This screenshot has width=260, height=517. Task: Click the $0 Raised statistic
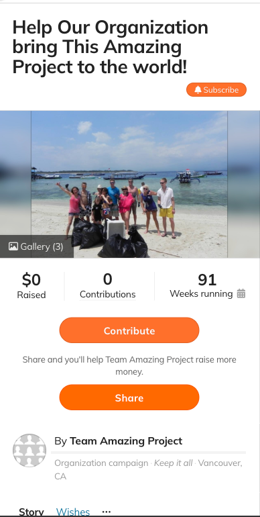(31, 286)
